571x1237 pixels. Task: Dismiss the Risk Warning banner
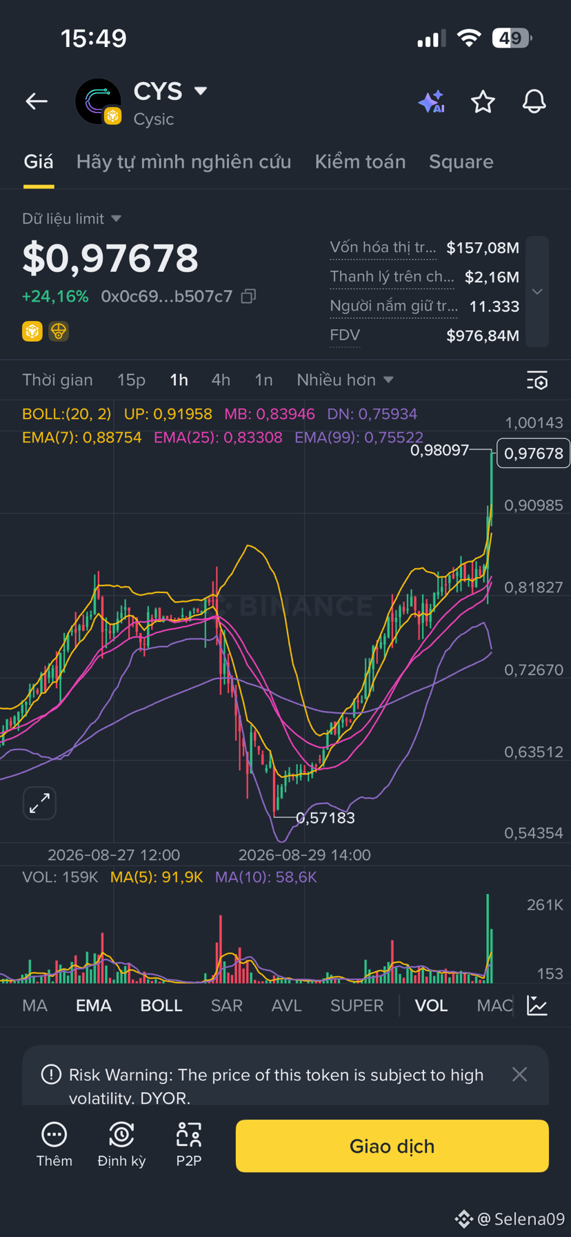[519, 1074]
